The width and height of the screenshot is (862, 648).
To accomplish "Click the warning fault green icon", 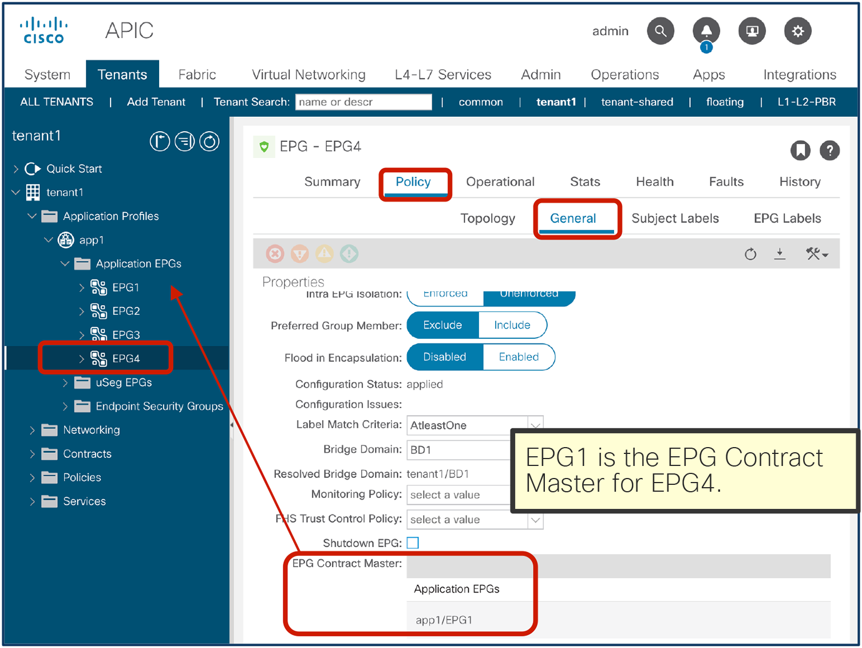I will pyautogui.click(x=349, y=254).
